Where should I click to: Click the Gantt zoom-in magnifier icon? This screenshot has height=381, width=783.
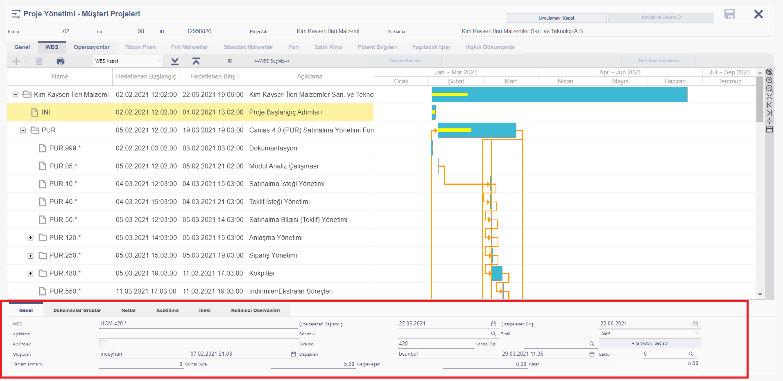[769, 80]
